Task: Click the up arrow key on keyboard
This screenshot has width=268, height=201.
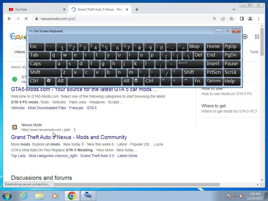Action: pyautogui.click(x=177, y=73)
